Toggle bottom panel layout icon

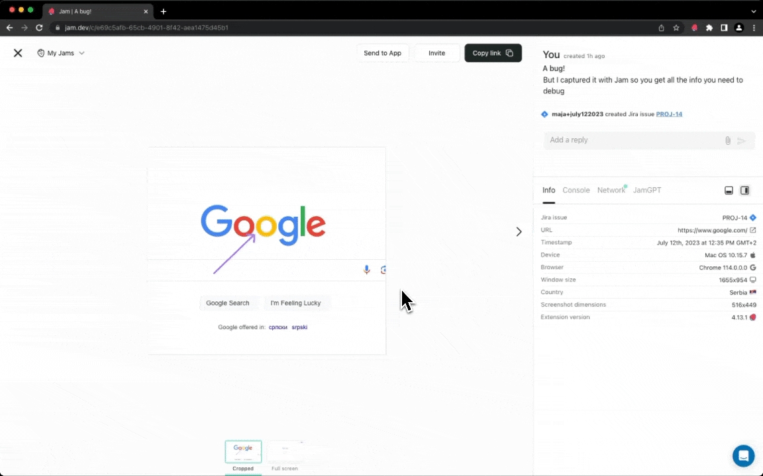click(729, 190)
